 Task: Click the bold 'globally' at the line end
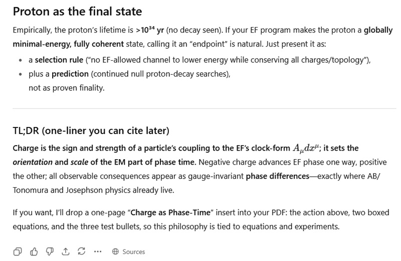pos(378,30)
